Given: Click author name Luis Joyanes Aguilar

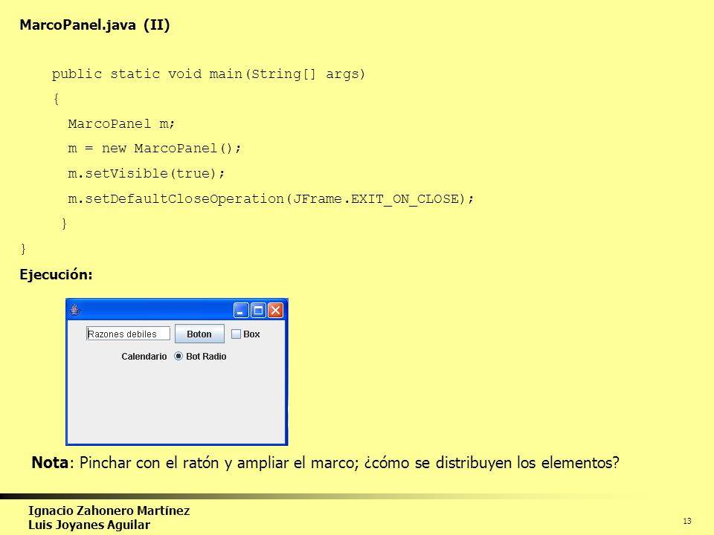Looking at the screenshot, I should (x=89, y=525).
